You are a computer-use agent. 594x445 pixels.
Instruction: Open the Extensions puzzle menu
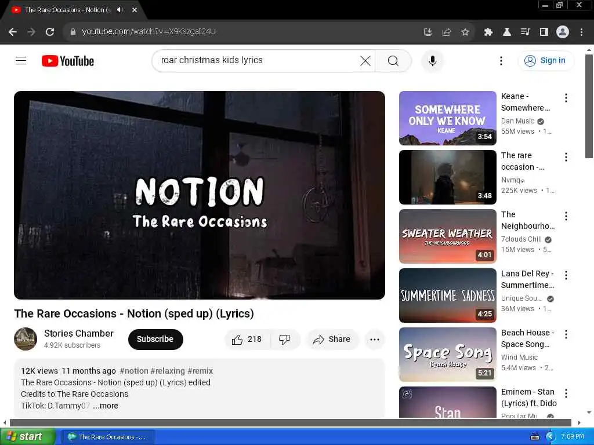488,32
